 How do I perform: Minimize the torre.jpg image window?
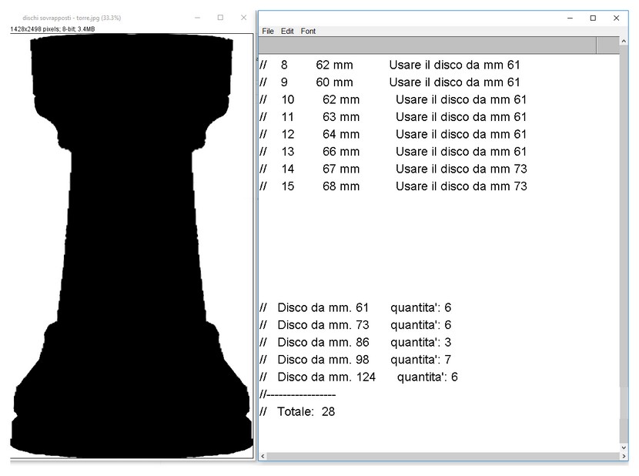point(197,17)
